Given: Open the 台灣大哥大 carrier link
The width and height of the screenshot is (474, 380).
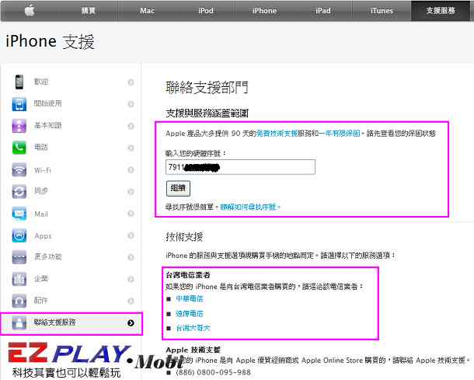Looking at the screenshot, I should (x=193, y=328).
